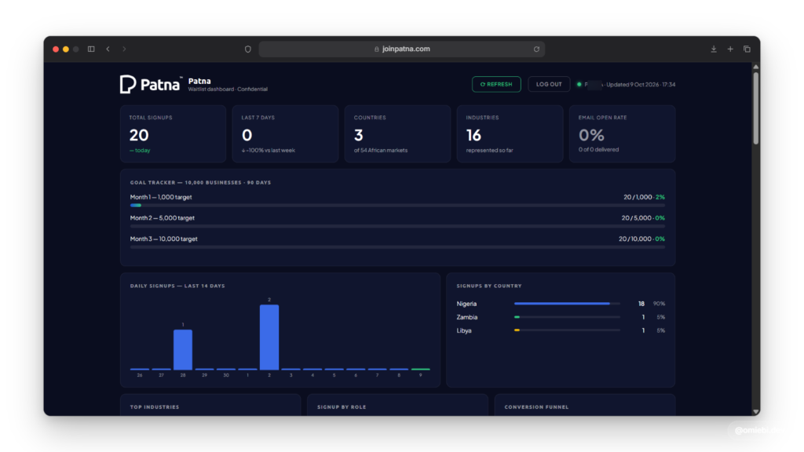Click the Zambia signups bar
This screenshot has height=452, width=804.
tap(567, 317)
